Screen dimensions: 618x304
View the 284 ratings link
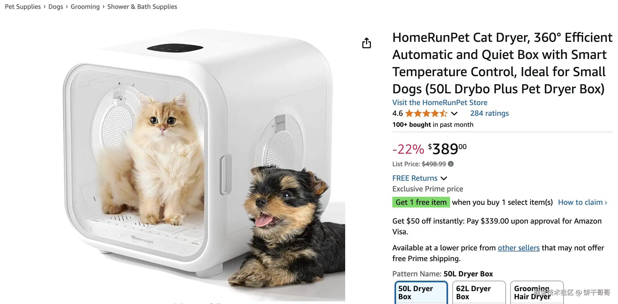point(489,113)
